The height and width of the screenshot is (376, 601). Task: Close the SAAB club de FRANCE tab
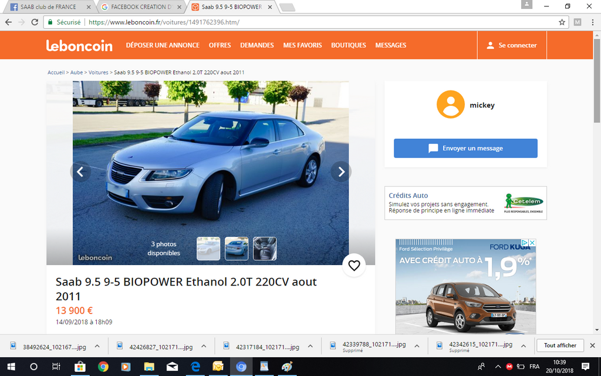[x=89, y=7]
